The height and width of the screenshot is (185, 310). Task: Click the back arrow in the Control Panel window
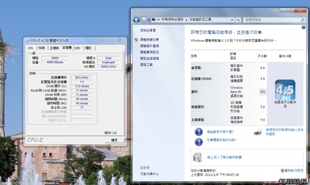click(x=137, y=20)
